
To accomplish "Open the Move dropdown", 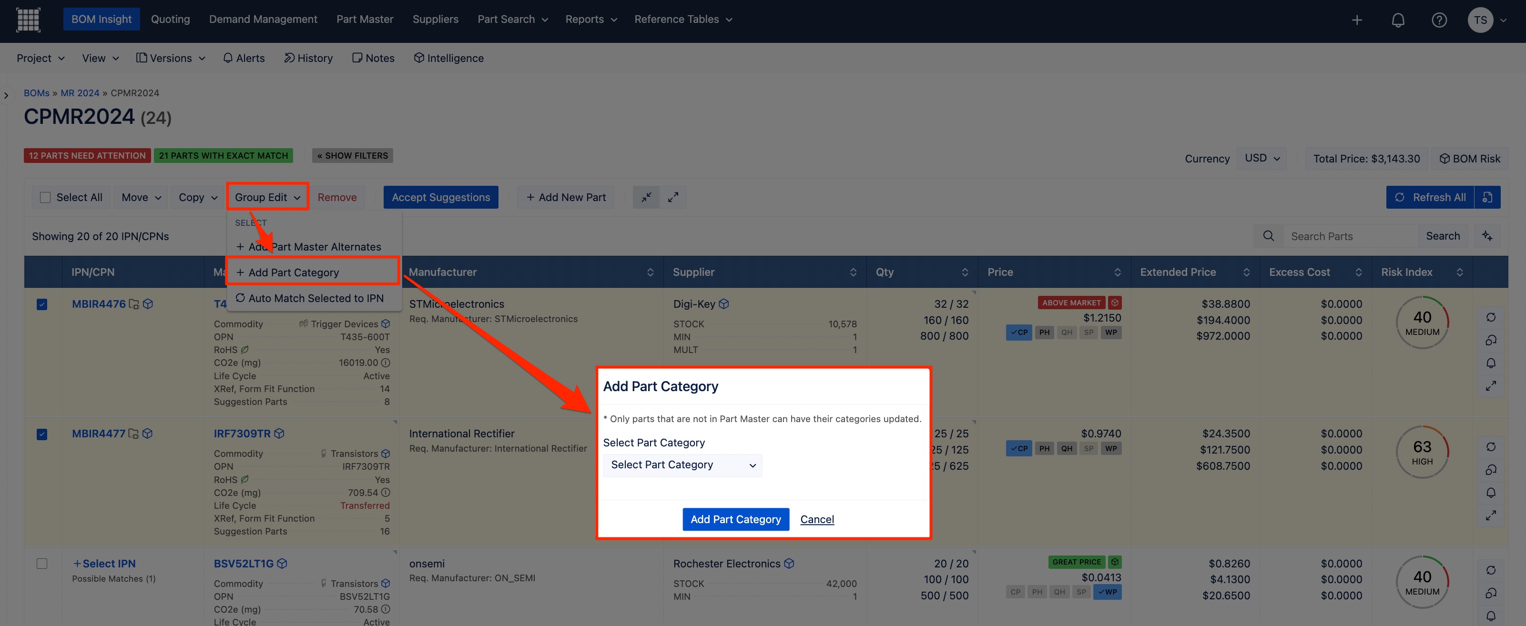I will coord(141,197).
